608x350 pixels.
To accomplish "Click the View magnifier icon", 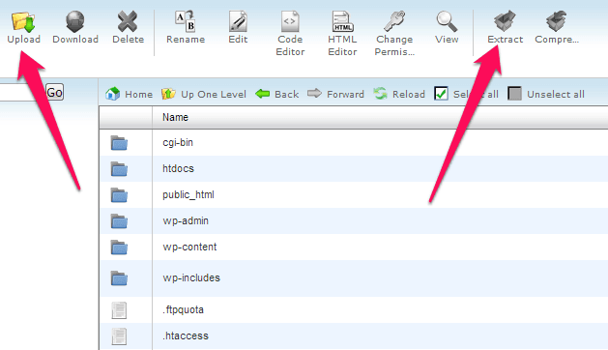I will click(447, 21).
